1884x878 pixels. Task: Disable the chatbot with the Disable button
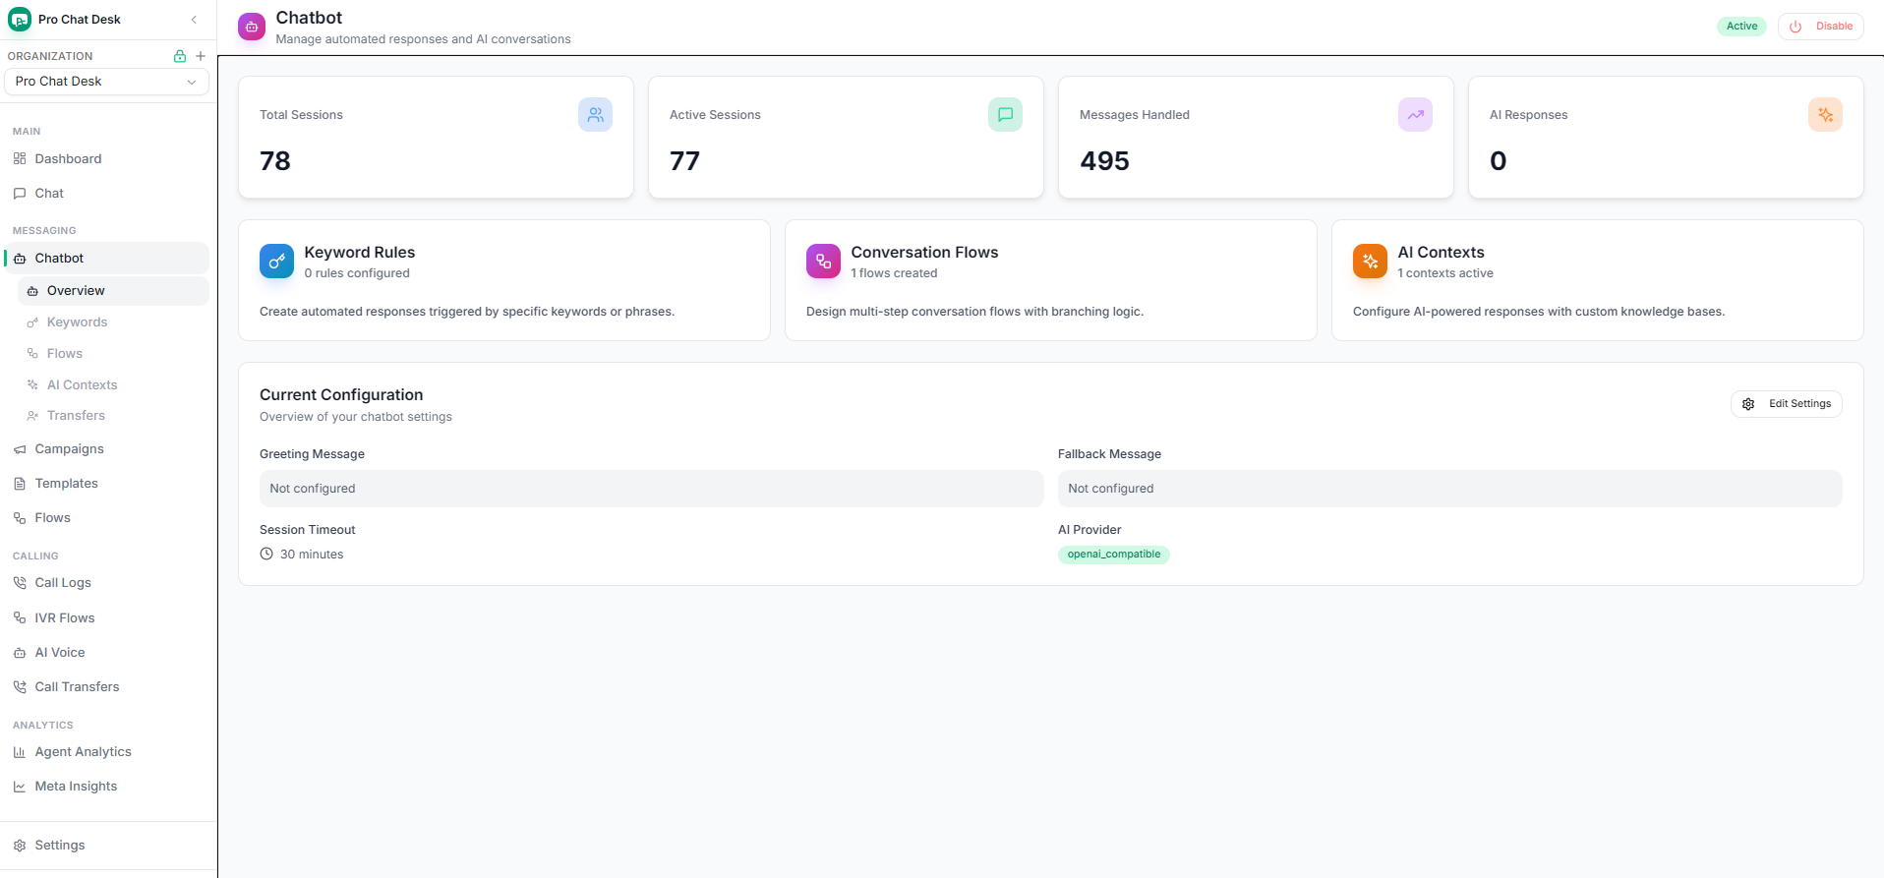pyautogui.click(x=1821, y=27)
